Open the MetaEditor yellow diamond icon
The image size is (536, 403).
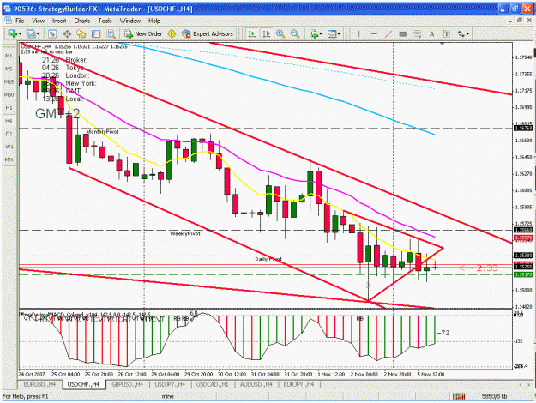(x=172, y=33)
